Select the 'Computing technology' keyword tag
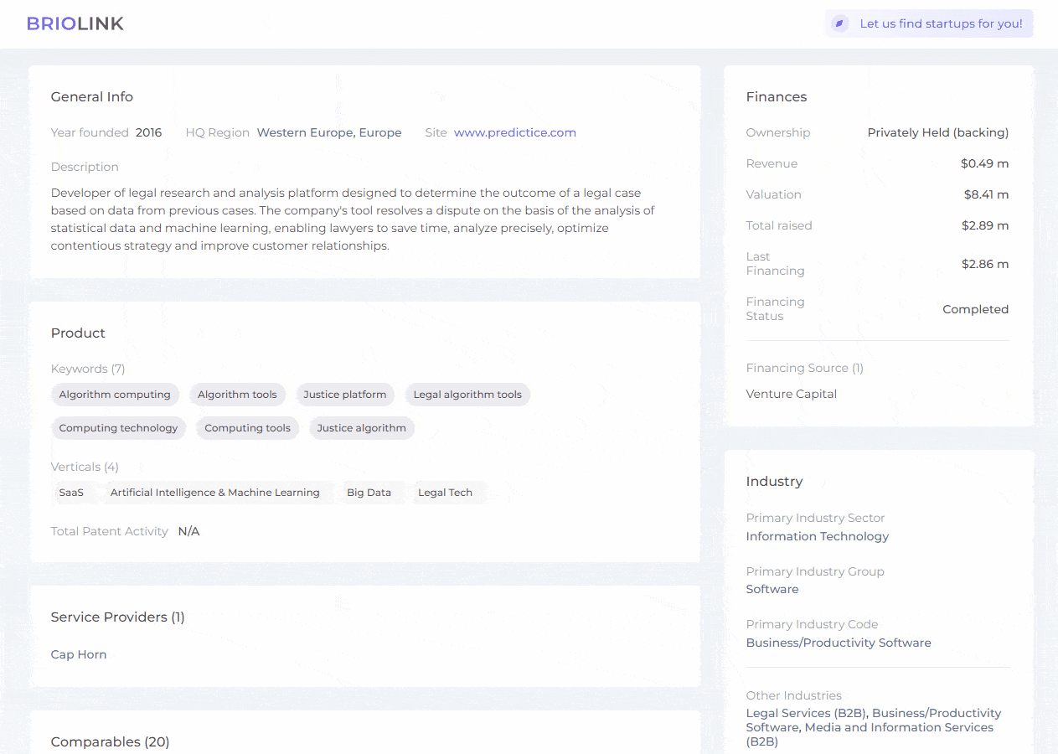1058x754 pixels. point(118,428)
